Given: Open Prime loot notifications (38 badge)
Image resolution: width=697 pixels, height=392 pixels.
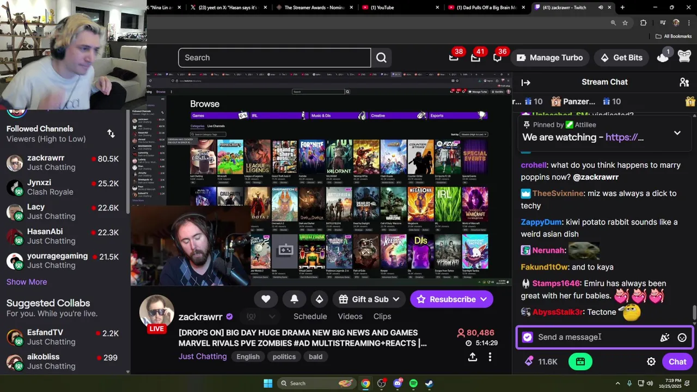Looking at the screenshot, I should tap(454, 58).
